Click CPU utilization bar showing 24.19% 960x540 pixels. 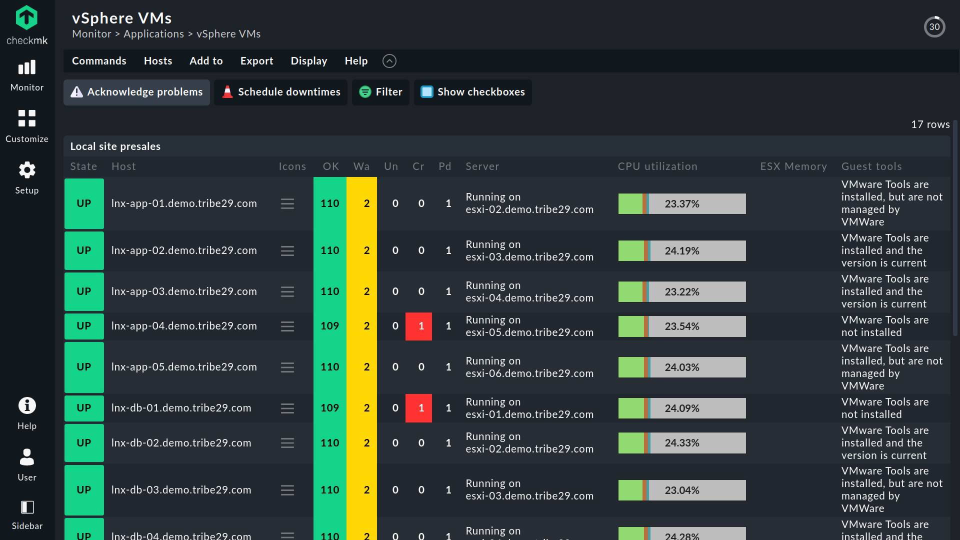click(682, 251)
